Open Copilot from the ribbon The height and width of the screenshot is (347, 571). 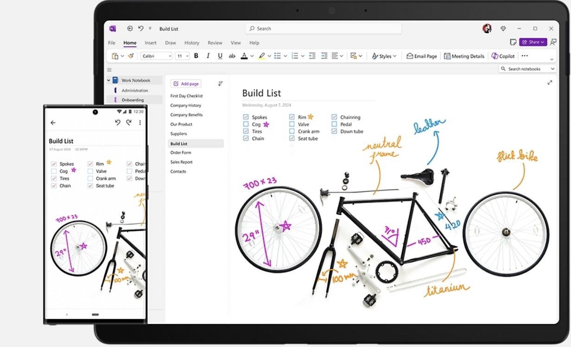(x=503, y=56)
